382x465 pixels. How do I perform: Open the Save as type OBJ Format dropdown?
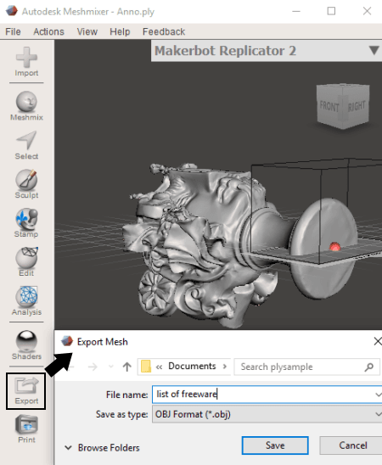[267, 414]
